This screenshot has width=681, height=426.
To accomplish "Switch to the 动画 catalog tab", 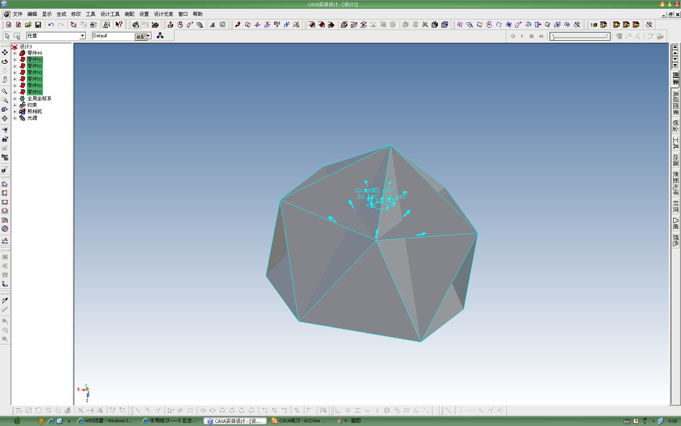I will 675,160.
